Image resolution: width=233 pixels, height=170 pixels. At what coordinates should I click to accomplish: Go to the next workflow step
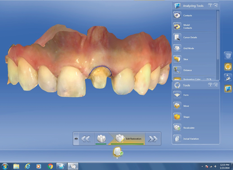pos(152,138)
